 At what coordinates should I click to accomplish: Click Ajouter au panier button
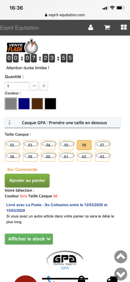click(27, 180)
